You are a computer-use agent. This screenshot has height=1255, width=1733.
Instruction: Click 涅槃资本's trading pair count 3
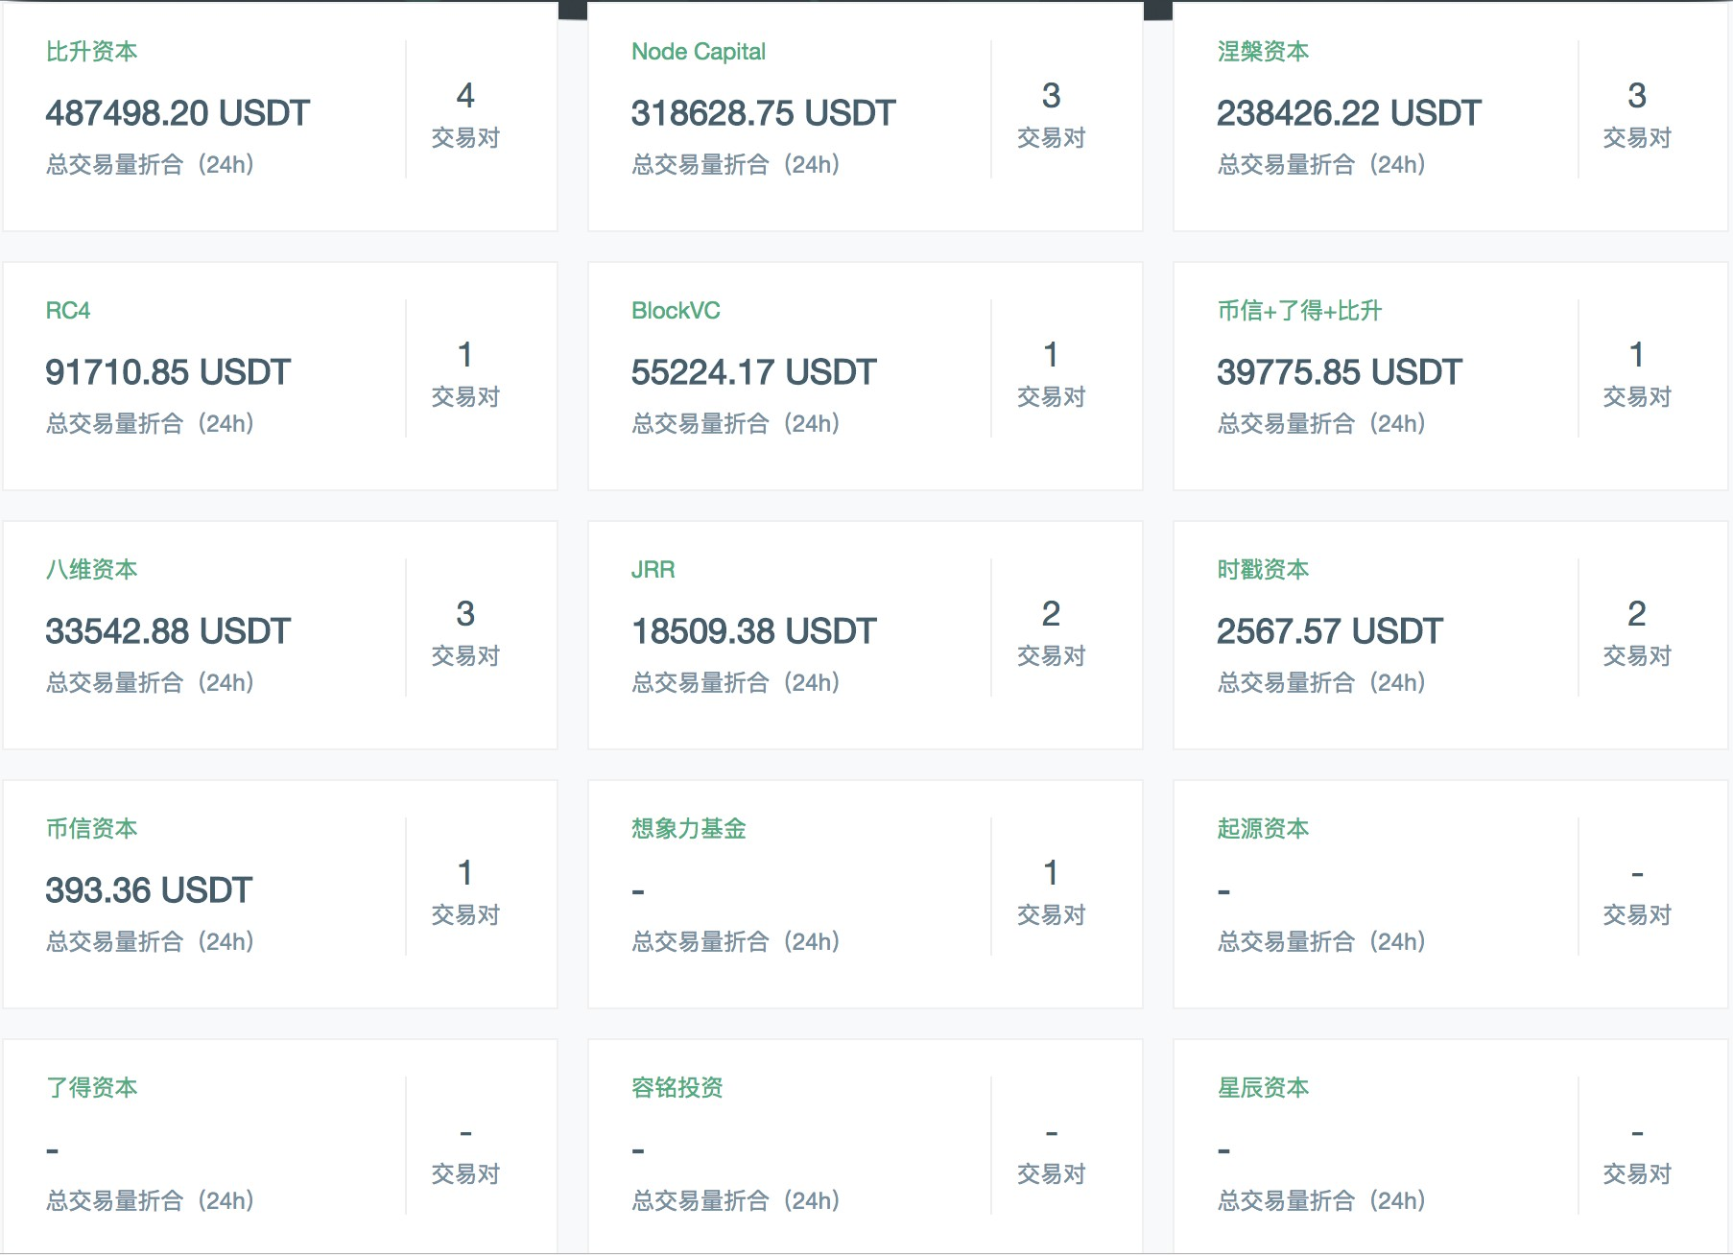point(1637,96)
